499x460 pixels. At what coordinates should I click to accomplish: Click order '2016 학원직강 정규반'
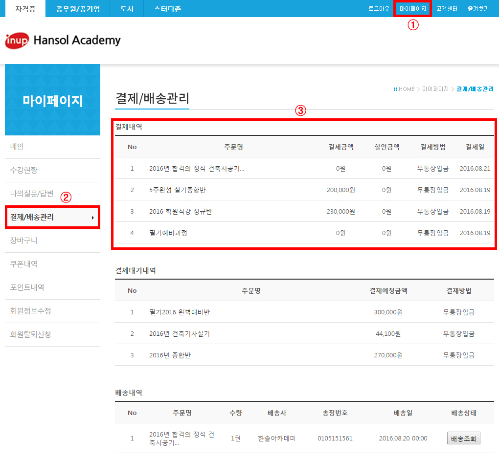(181, 212)
